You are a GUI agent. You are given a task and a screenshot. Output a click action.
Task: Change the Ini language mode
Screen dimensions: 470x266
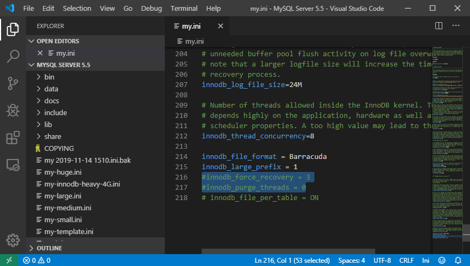coord(426,260)
